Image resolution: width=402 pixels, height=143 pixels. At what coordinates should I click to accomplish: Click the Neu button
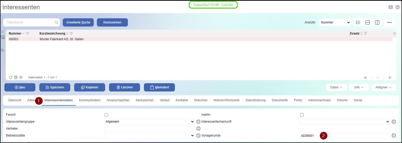coord(20,87)
